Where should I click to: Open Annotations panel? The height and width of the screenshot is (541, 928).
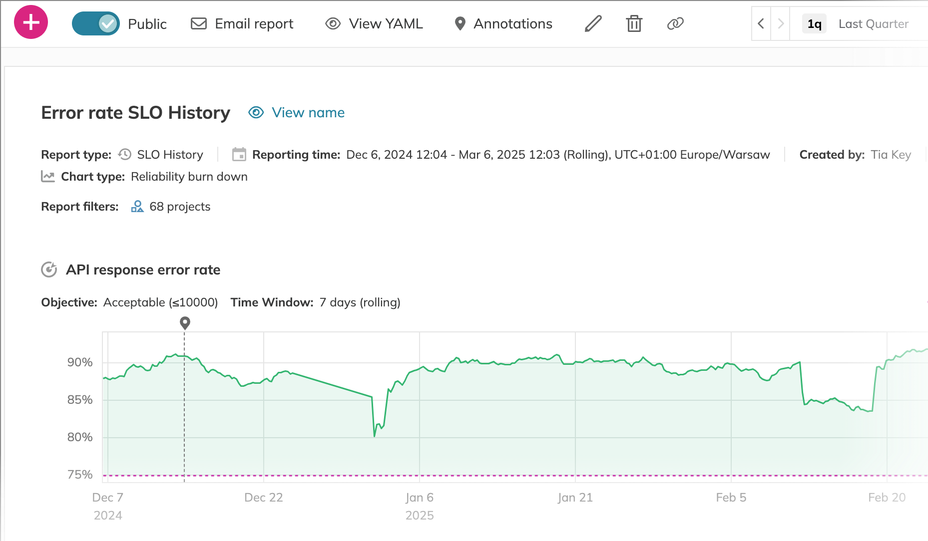[x=503, y=24]
